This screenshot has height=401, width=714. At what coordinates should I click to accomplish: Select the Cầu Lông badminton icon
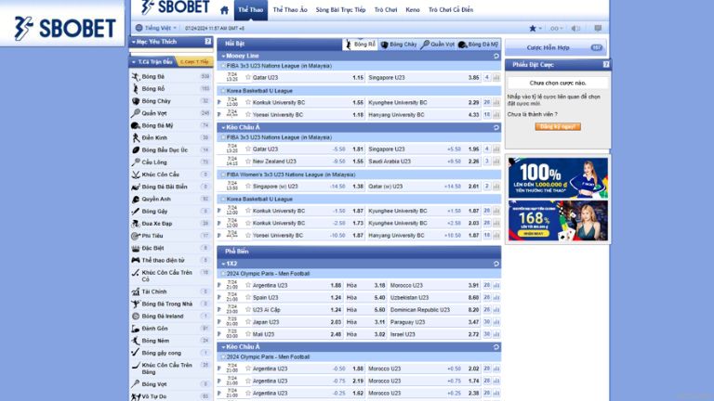click(x=135, y=162)
